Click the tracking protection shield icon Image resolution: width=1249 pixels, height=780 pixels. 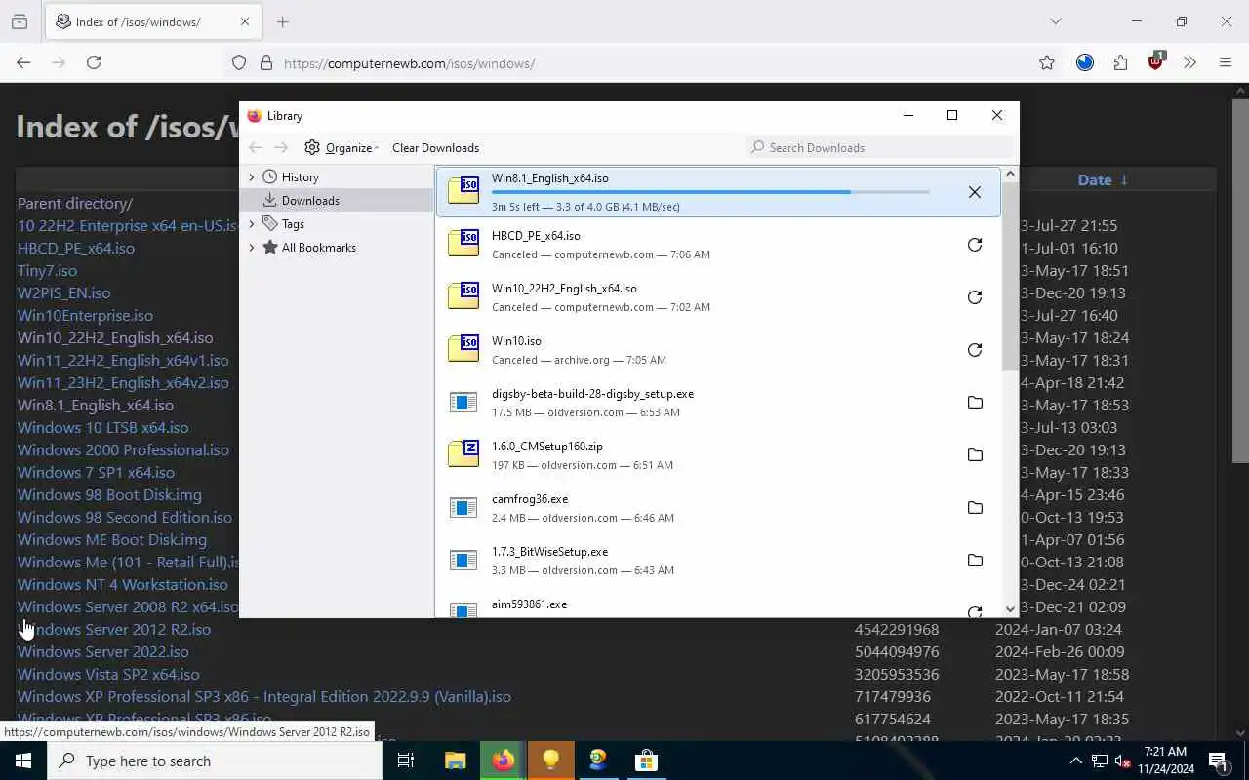click(239, 63)
